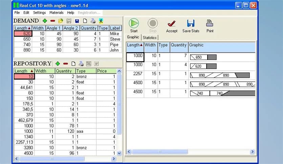Click the grayed W icon in REPOSITORY toolbar

pos(96,64)
